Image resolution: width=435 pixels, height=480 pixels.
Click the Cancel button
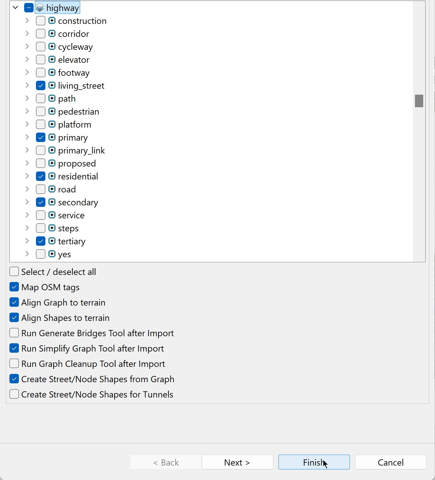coord(390,462)
